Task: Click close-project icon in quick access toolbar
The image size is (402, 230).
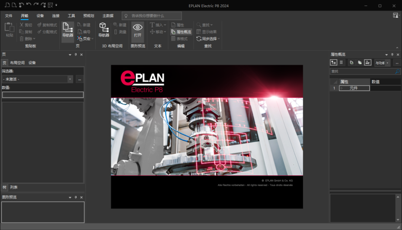Action: point(50,5)
